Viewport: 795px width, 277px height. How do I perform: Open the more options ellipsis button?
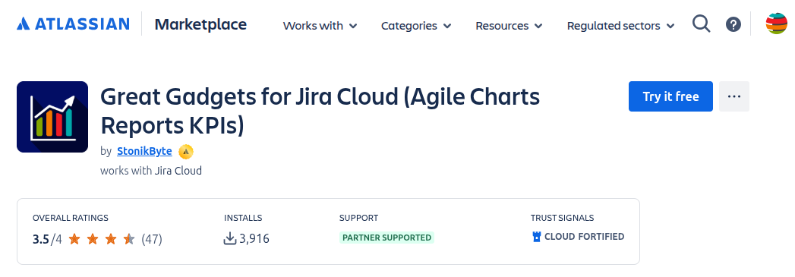[734, 96]
